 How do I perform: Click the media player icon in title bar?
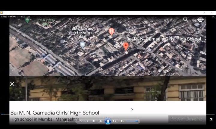[x=1, y=13]
